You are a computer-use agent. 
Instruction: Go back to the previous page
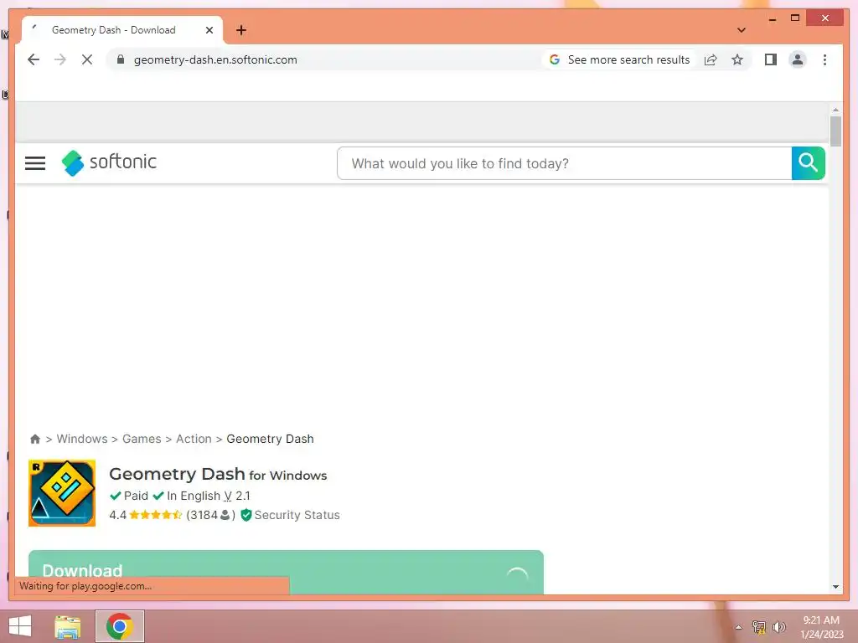[34, 59]
